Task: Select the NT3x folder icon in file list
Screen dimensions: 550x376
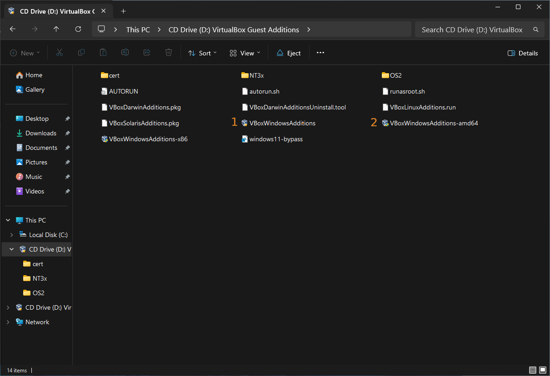Action: 245,75
